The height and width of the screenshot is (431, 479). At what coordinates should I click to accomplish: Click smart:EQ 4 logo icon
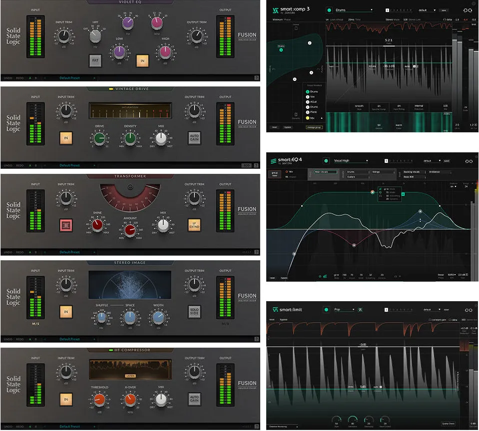click(x=273, y=161)
